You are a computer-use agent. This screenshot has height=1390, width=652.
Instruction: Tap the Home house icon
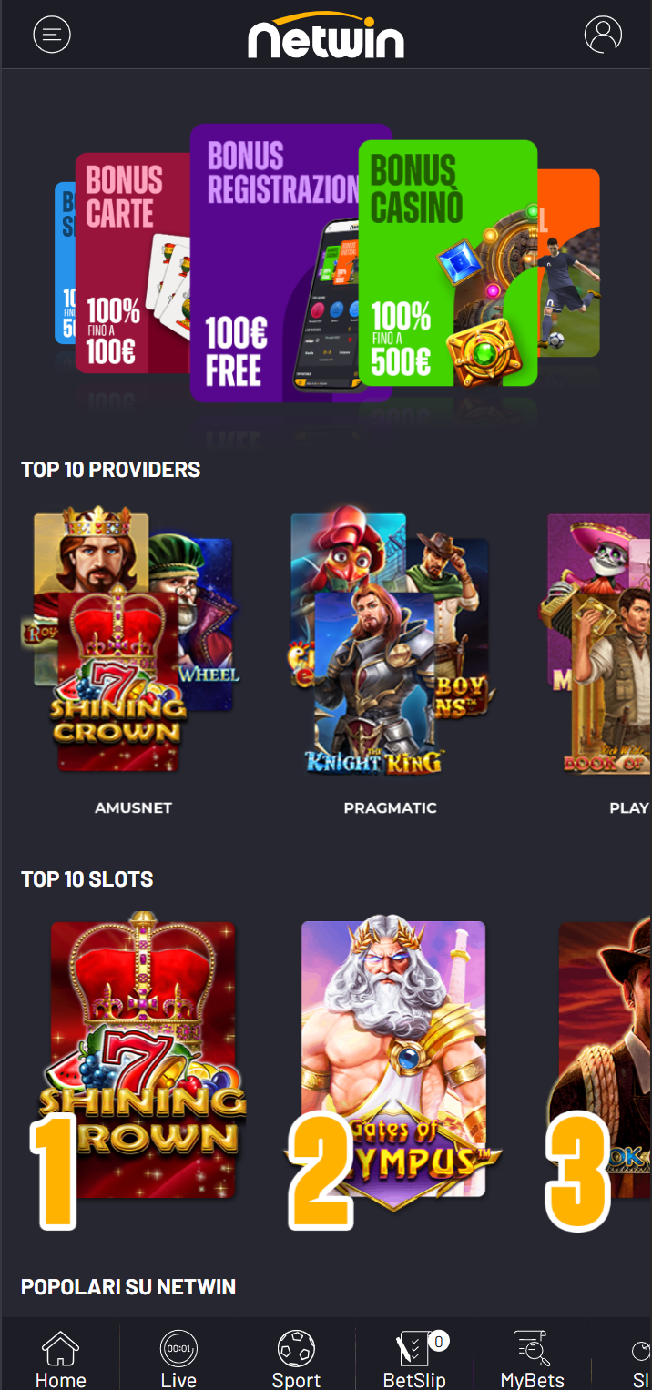(61, 1348)
